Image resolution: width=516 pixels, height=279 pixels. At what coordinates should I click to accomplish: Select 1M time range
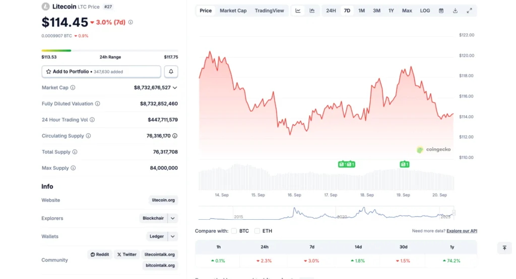tap(361, 11)
